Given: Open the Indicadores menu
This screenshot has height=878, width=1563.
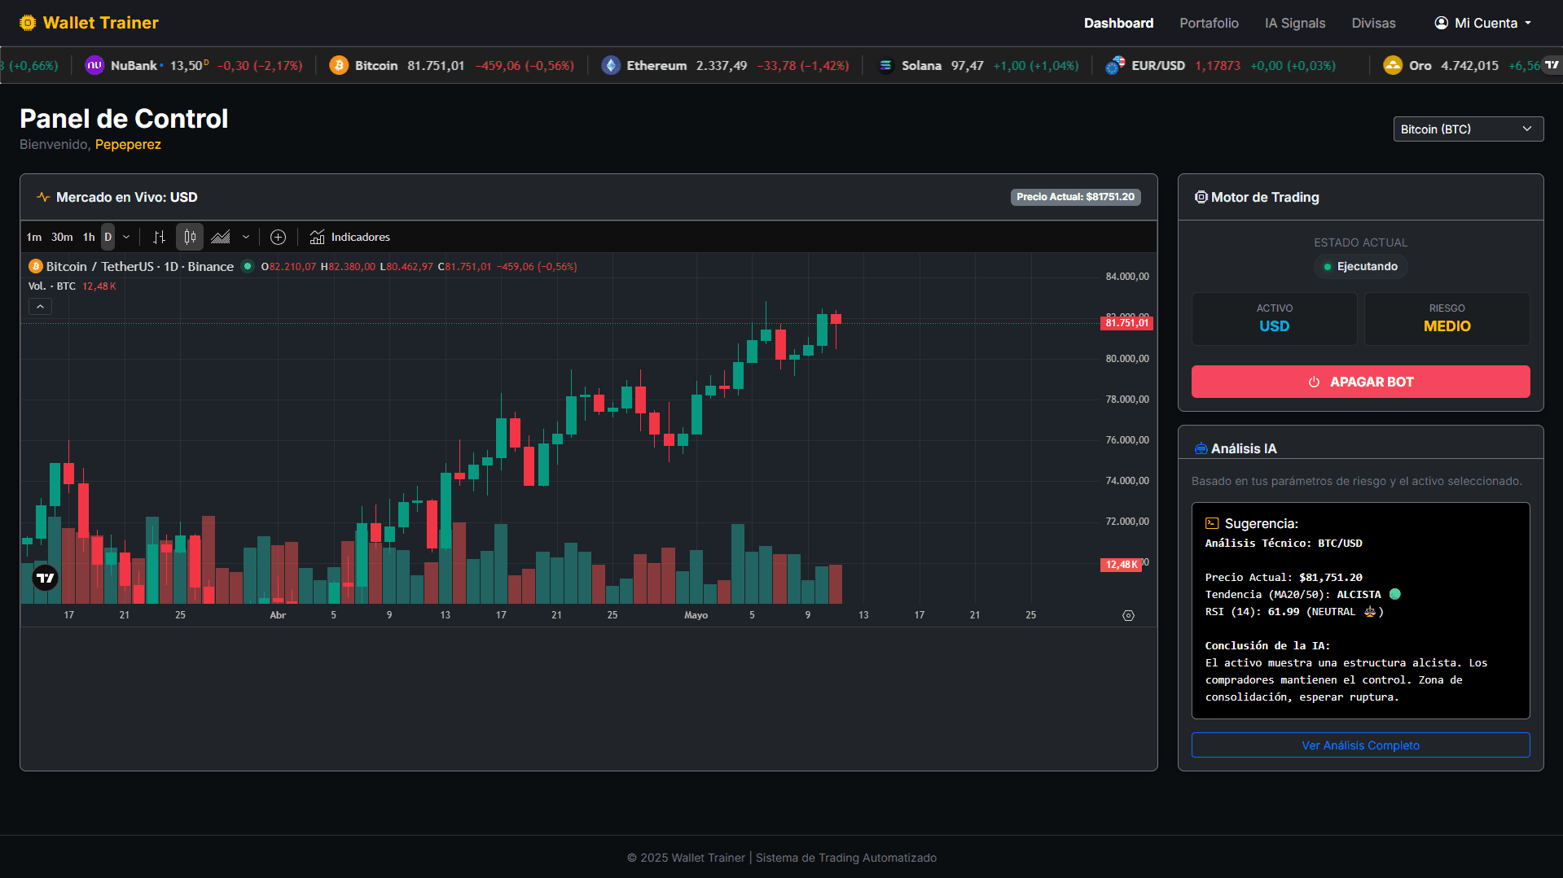Looking at the screenshot, I should (349, 237).
